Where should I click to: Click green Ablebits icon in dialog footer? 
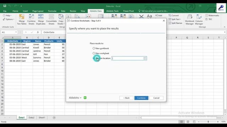85,98
